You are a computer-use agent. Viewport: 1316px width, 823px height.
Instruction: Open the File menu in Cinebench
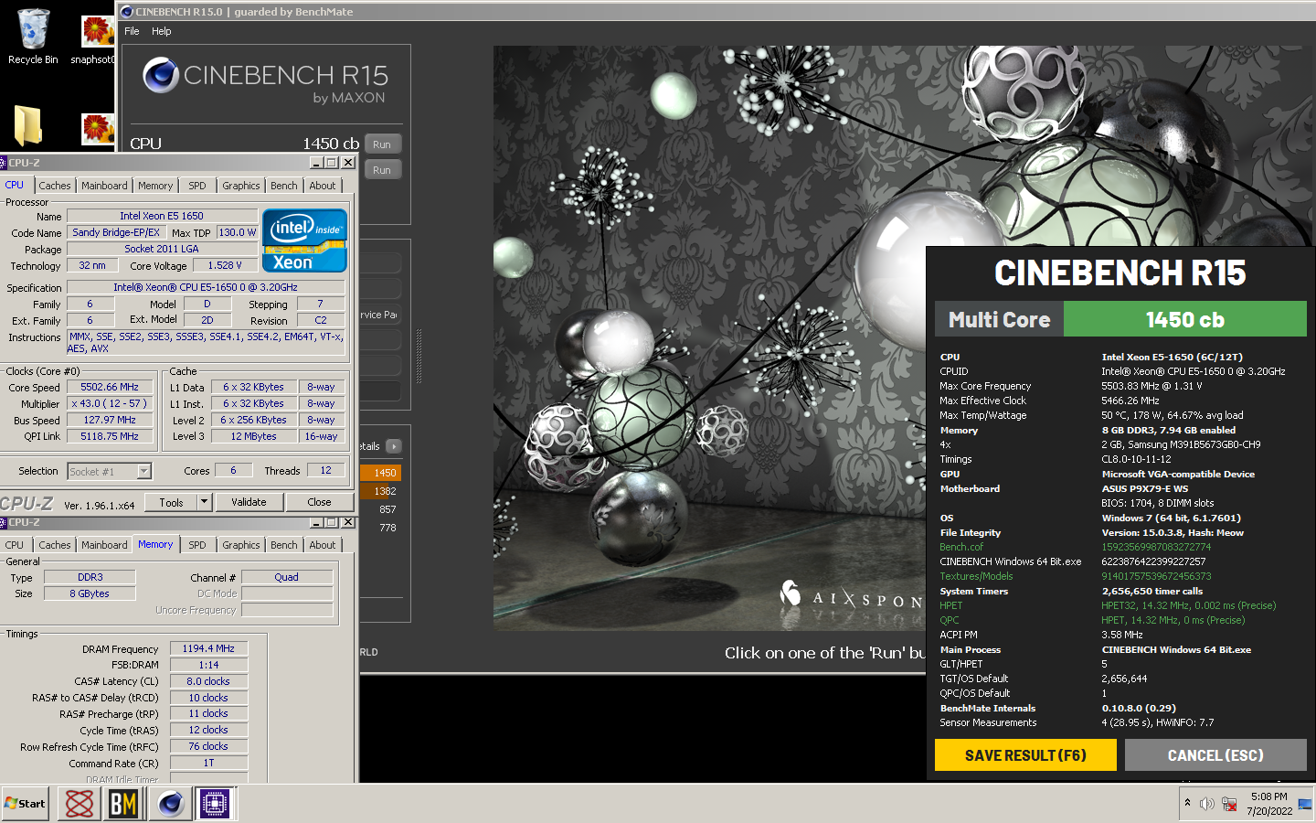[x=132, y=31]
